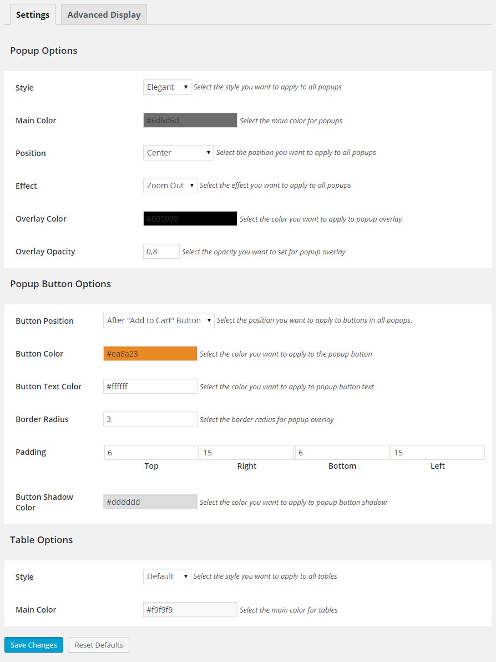Click the black Overlay Color swatch
The height and width of the screenshot is (662, 496).
(190, 219)
